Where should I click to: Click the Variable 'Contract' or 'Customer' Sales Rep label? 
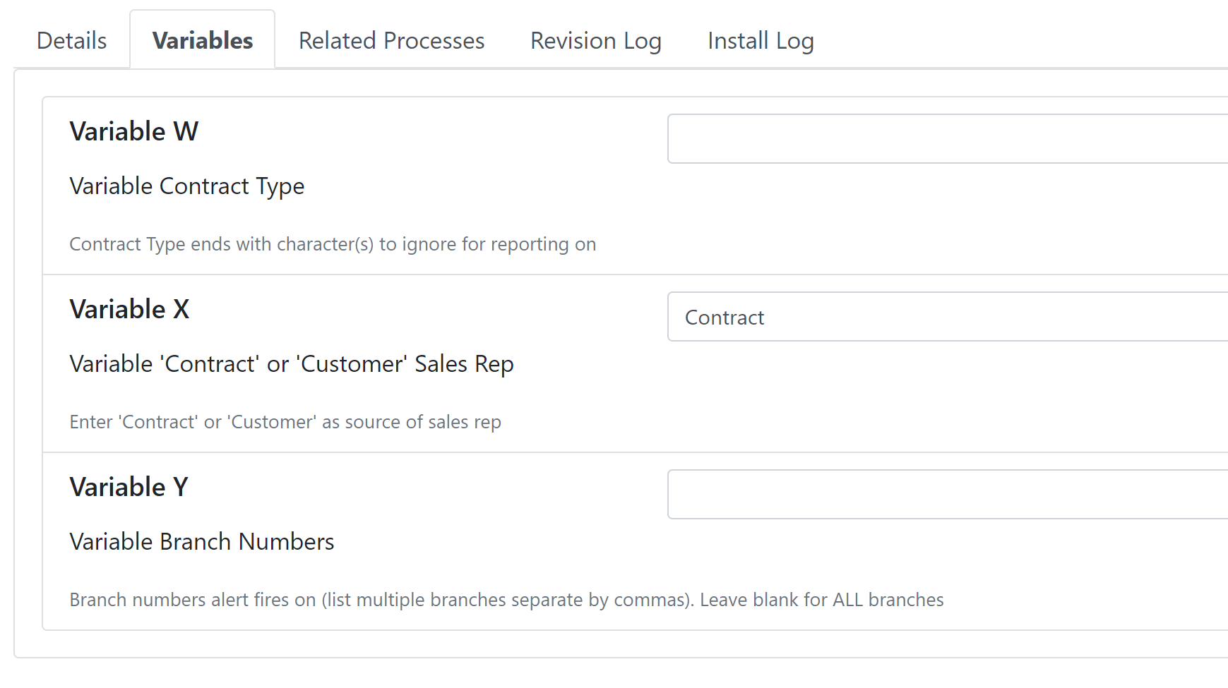(292, 364)
